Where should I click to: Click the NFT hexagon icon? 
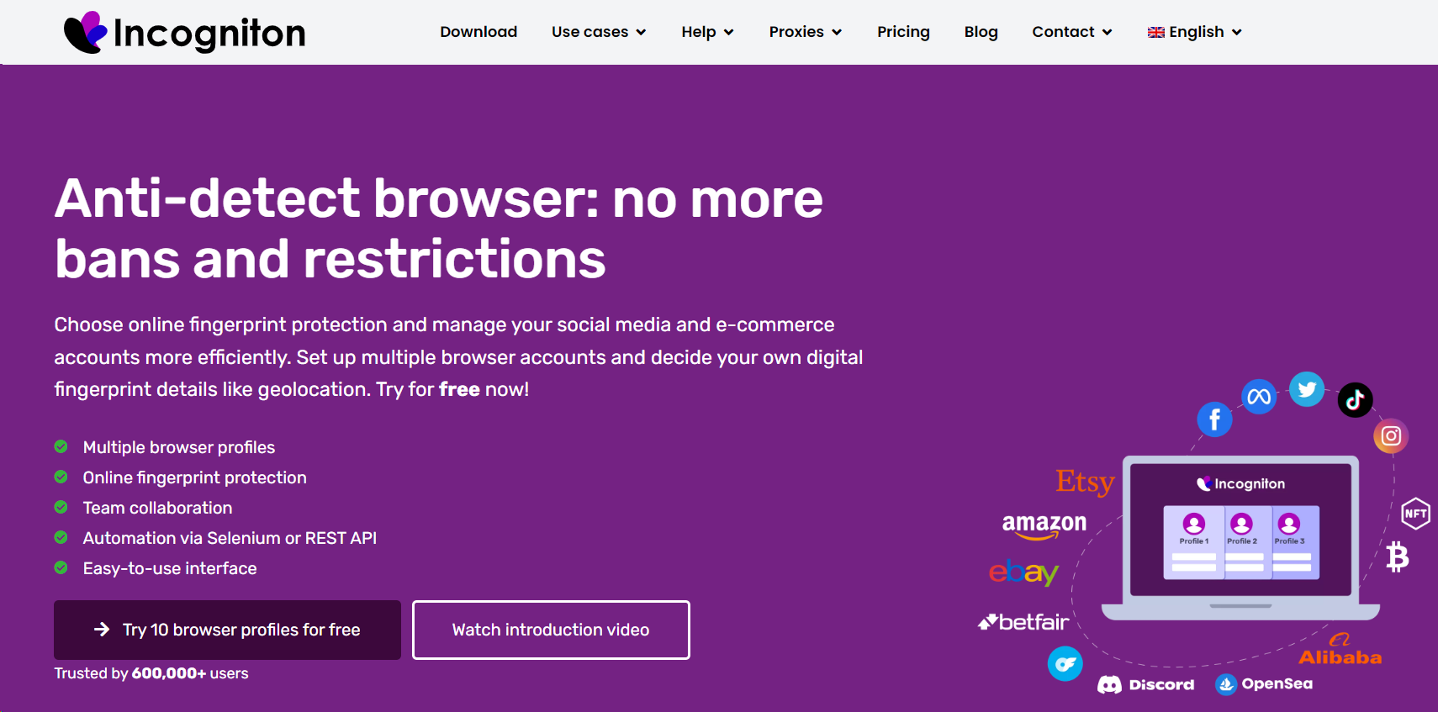1415,514
